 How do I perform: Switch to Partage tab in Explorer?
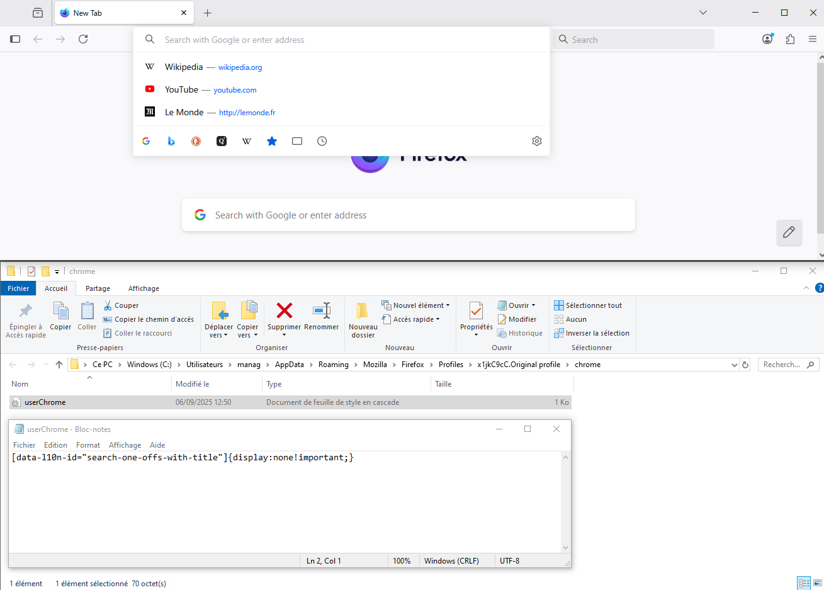(x=98, y=288)
